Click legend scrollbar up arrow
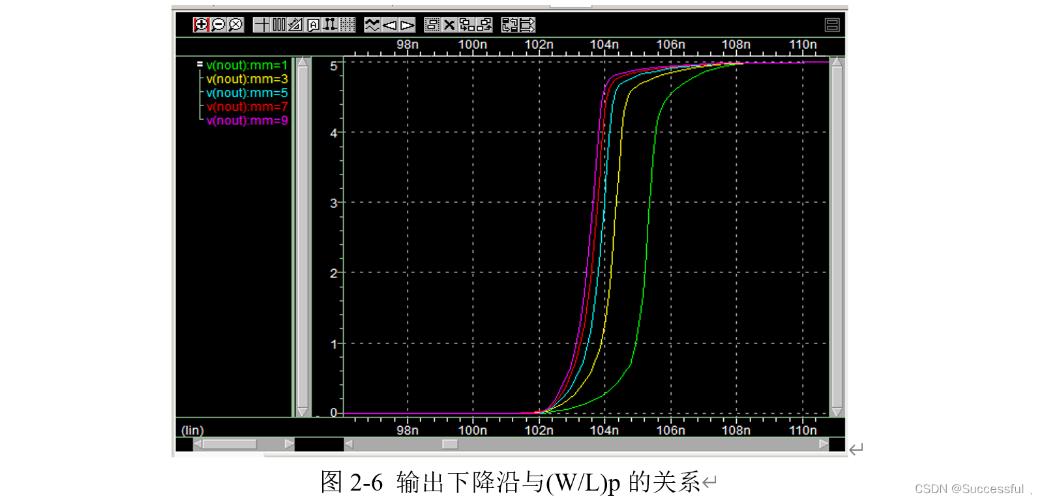 (x=303, y=63)
